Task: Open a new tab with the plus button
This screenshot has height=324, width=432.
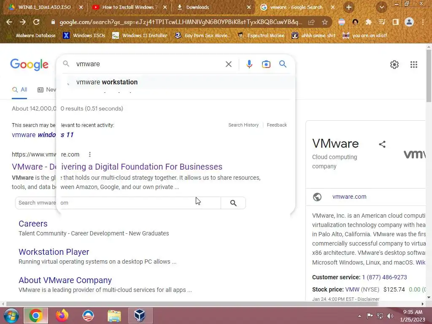Action: (349, 7)
